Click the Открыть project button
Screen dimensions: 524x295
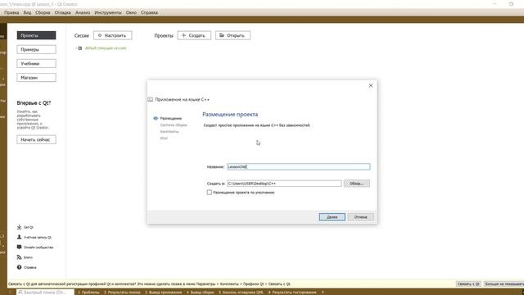click(x=233, y=35)
